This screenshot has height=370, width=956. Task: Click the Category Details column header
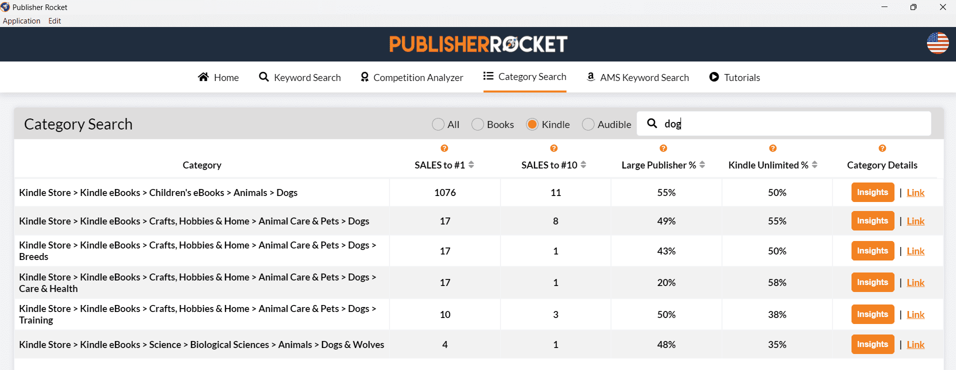tap(882, 165)
